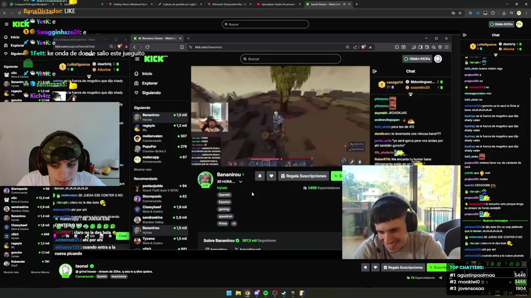Click Buscar field in Bananirou window

tap(290, 59)
